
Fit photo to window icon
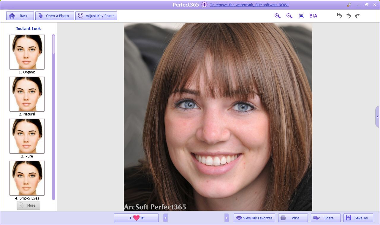click(x=301, y=16)
